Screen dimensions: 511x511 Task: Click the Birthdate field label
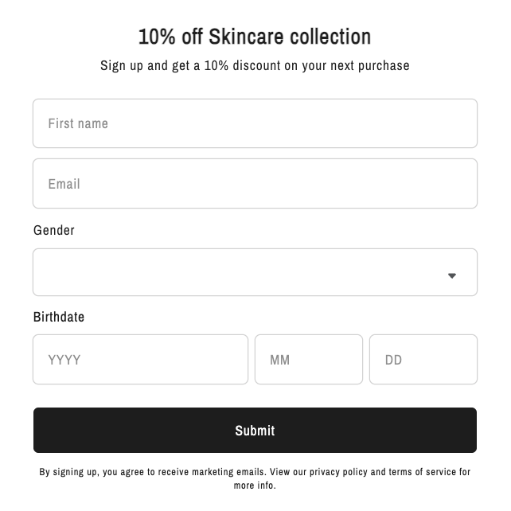[59, 317]
